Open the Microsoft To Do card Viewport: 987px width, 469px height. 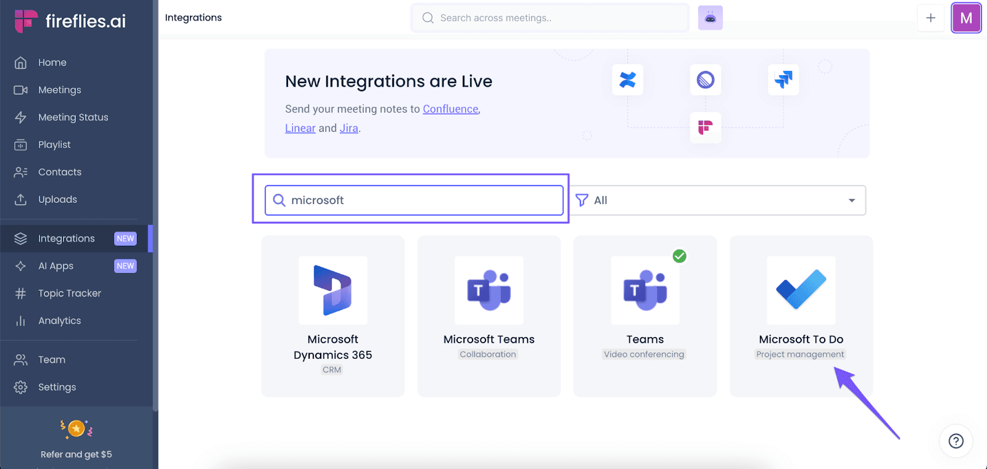tap(801, 316)
